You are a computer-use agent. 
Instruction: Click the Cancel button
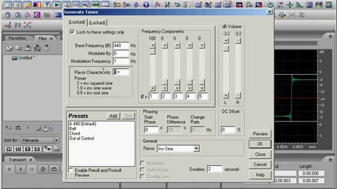tap(260, 164)
